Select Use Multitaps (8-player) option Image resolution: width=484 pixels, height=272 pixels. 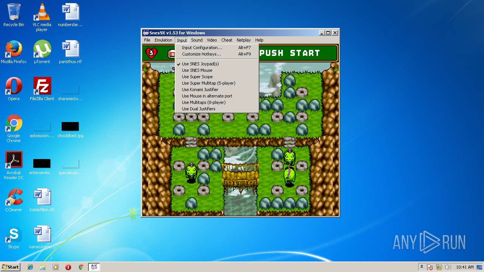217,102
